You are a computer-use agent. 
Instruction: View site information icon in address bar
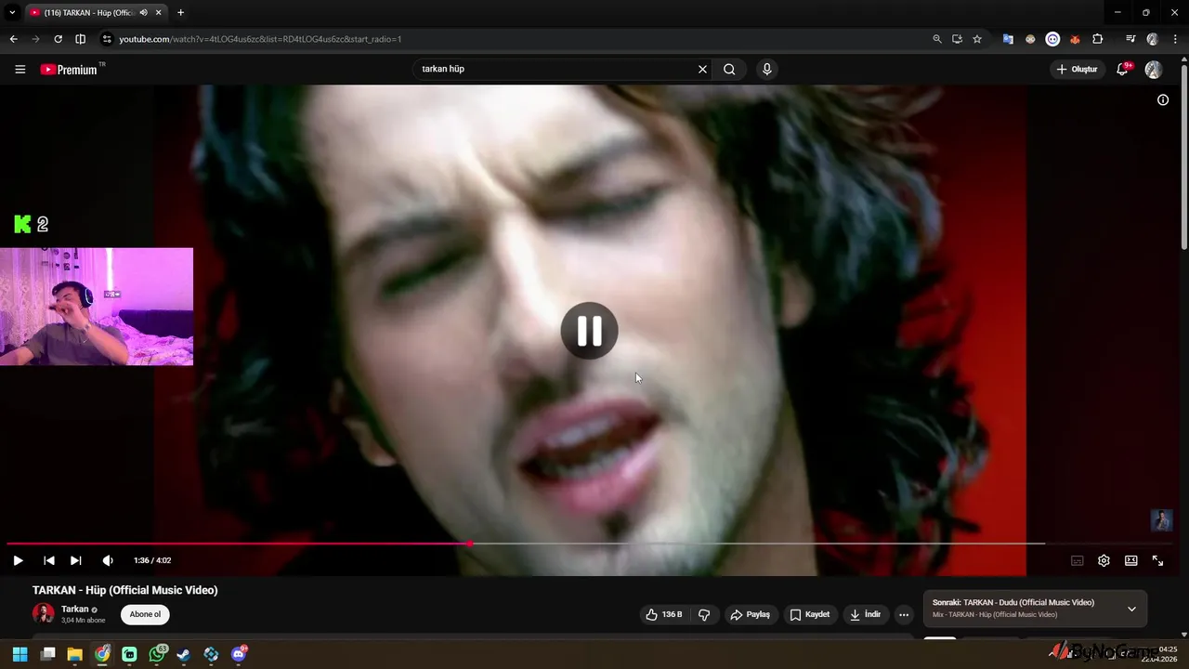tap(106, 39)
